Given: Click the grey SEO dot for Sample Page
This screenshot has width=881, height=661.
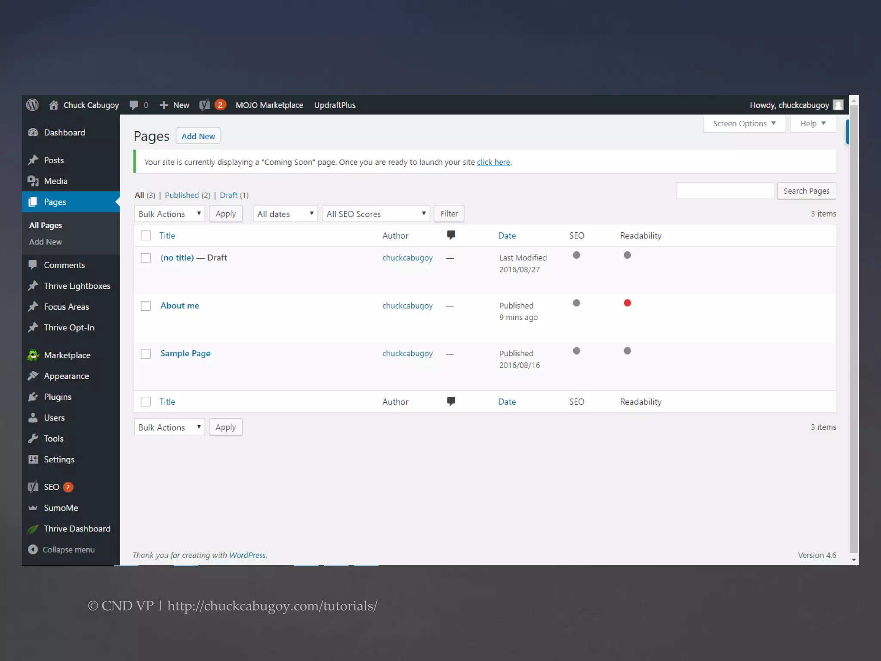Looking at the screenshot, I should pyautogui.click(x=576, y=351).
